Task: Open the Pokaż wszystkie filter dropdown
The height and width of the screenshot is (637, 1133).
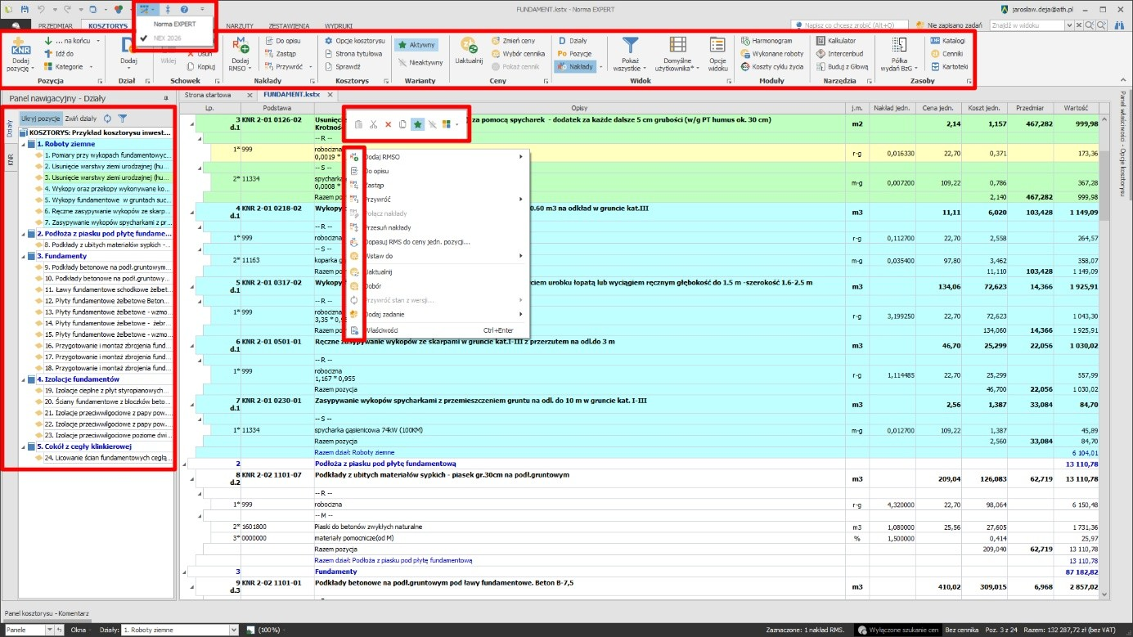Action: pyautogui.click(x=630, y=56)
